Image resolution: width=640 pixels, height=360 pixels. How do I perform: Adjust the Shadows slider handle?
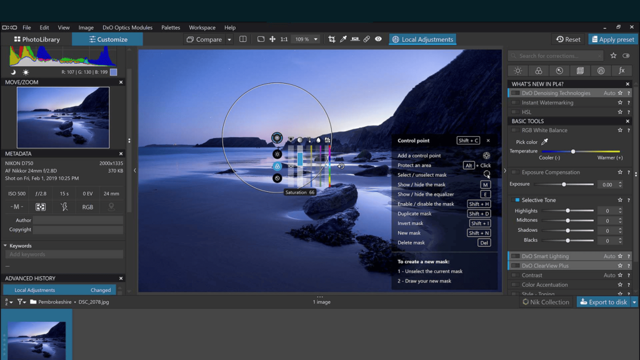567,230
